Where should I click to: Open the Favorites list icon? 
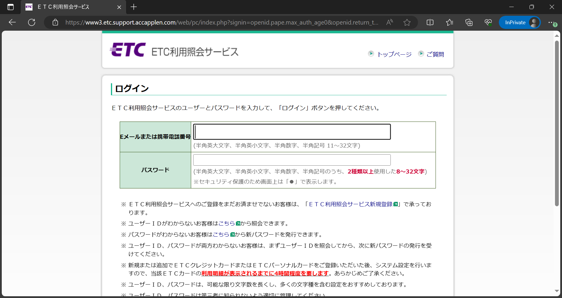(449, 22)
